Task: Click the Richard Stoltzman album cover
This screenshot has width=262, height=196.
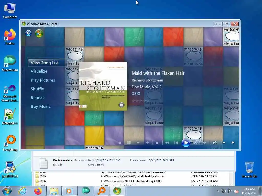Action: pos(103,86)
